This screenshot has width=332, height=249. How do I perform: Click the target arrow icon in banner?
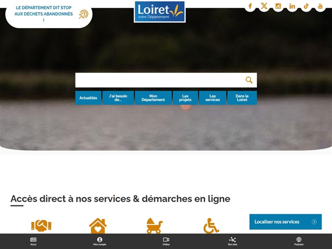point(84,14)
